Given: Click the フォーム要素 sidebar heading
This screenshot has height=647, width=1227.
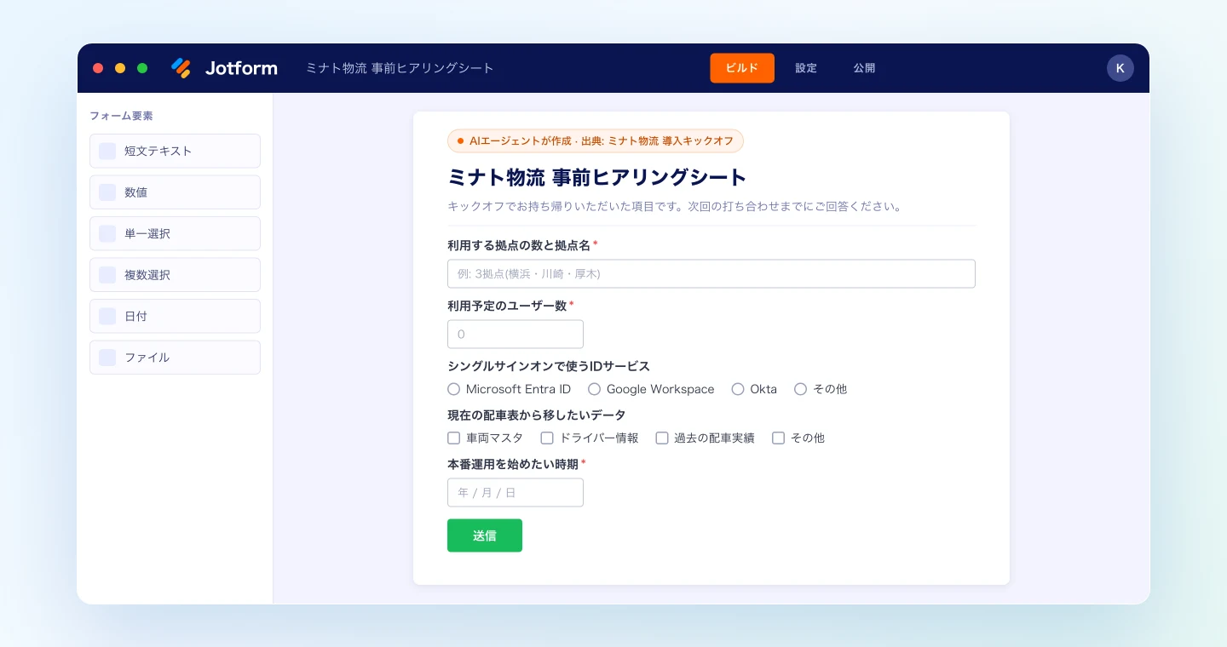Looking at the screenshot, I should pyautogui.click(x=121, y=116).
